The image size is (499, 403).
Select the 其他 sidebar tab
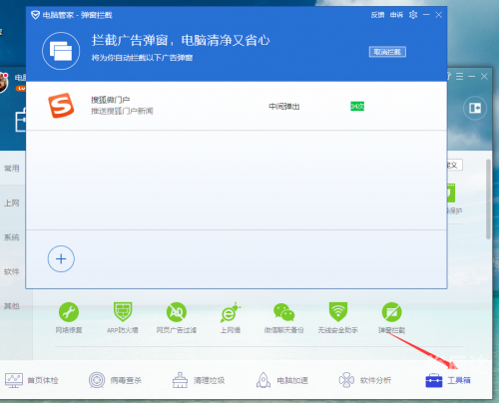[12, 306]
